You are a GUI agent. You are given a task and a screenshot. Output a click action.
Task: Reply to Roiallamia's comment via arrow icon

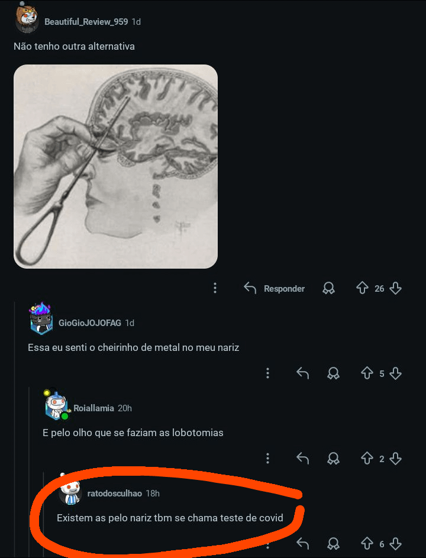(x=302, y=459)
